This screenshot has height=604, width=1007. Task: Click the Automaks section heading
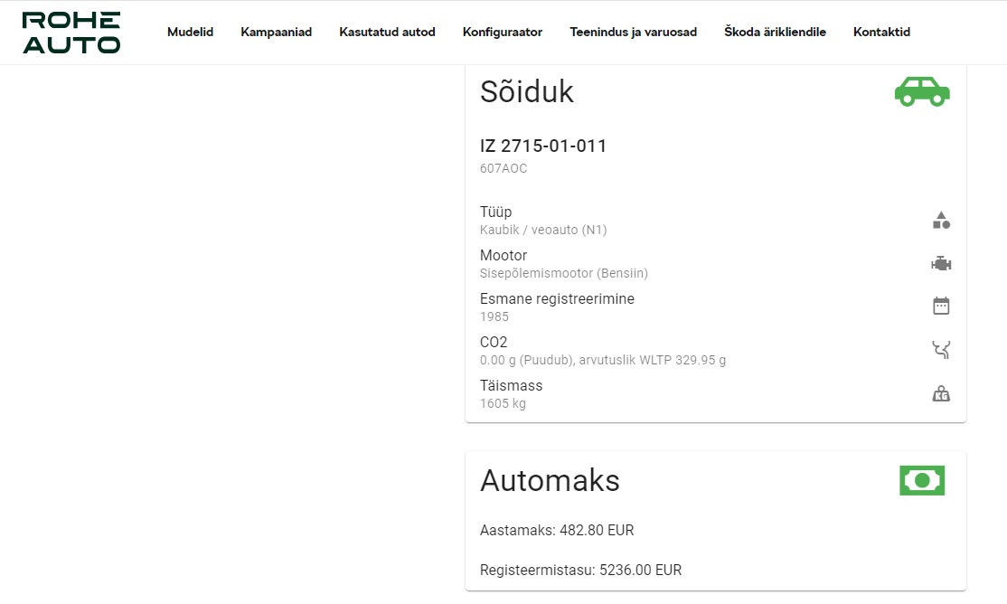point(550,480)
